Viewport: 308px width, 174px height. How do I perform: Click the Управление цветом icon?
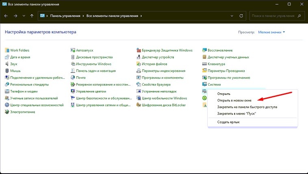pyautogui.click(x=73, y=91)
